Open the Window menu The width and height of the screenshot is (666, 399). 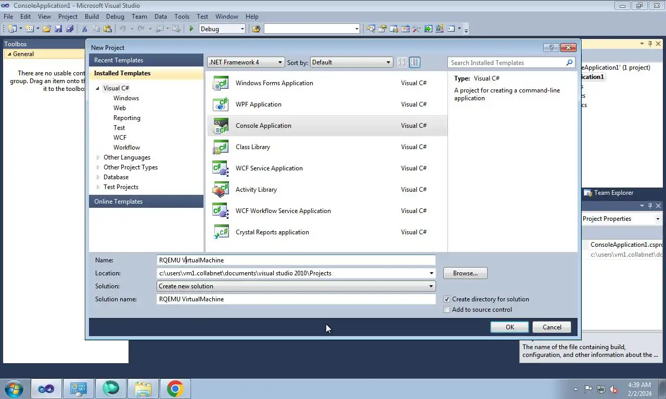click(226, 17)
